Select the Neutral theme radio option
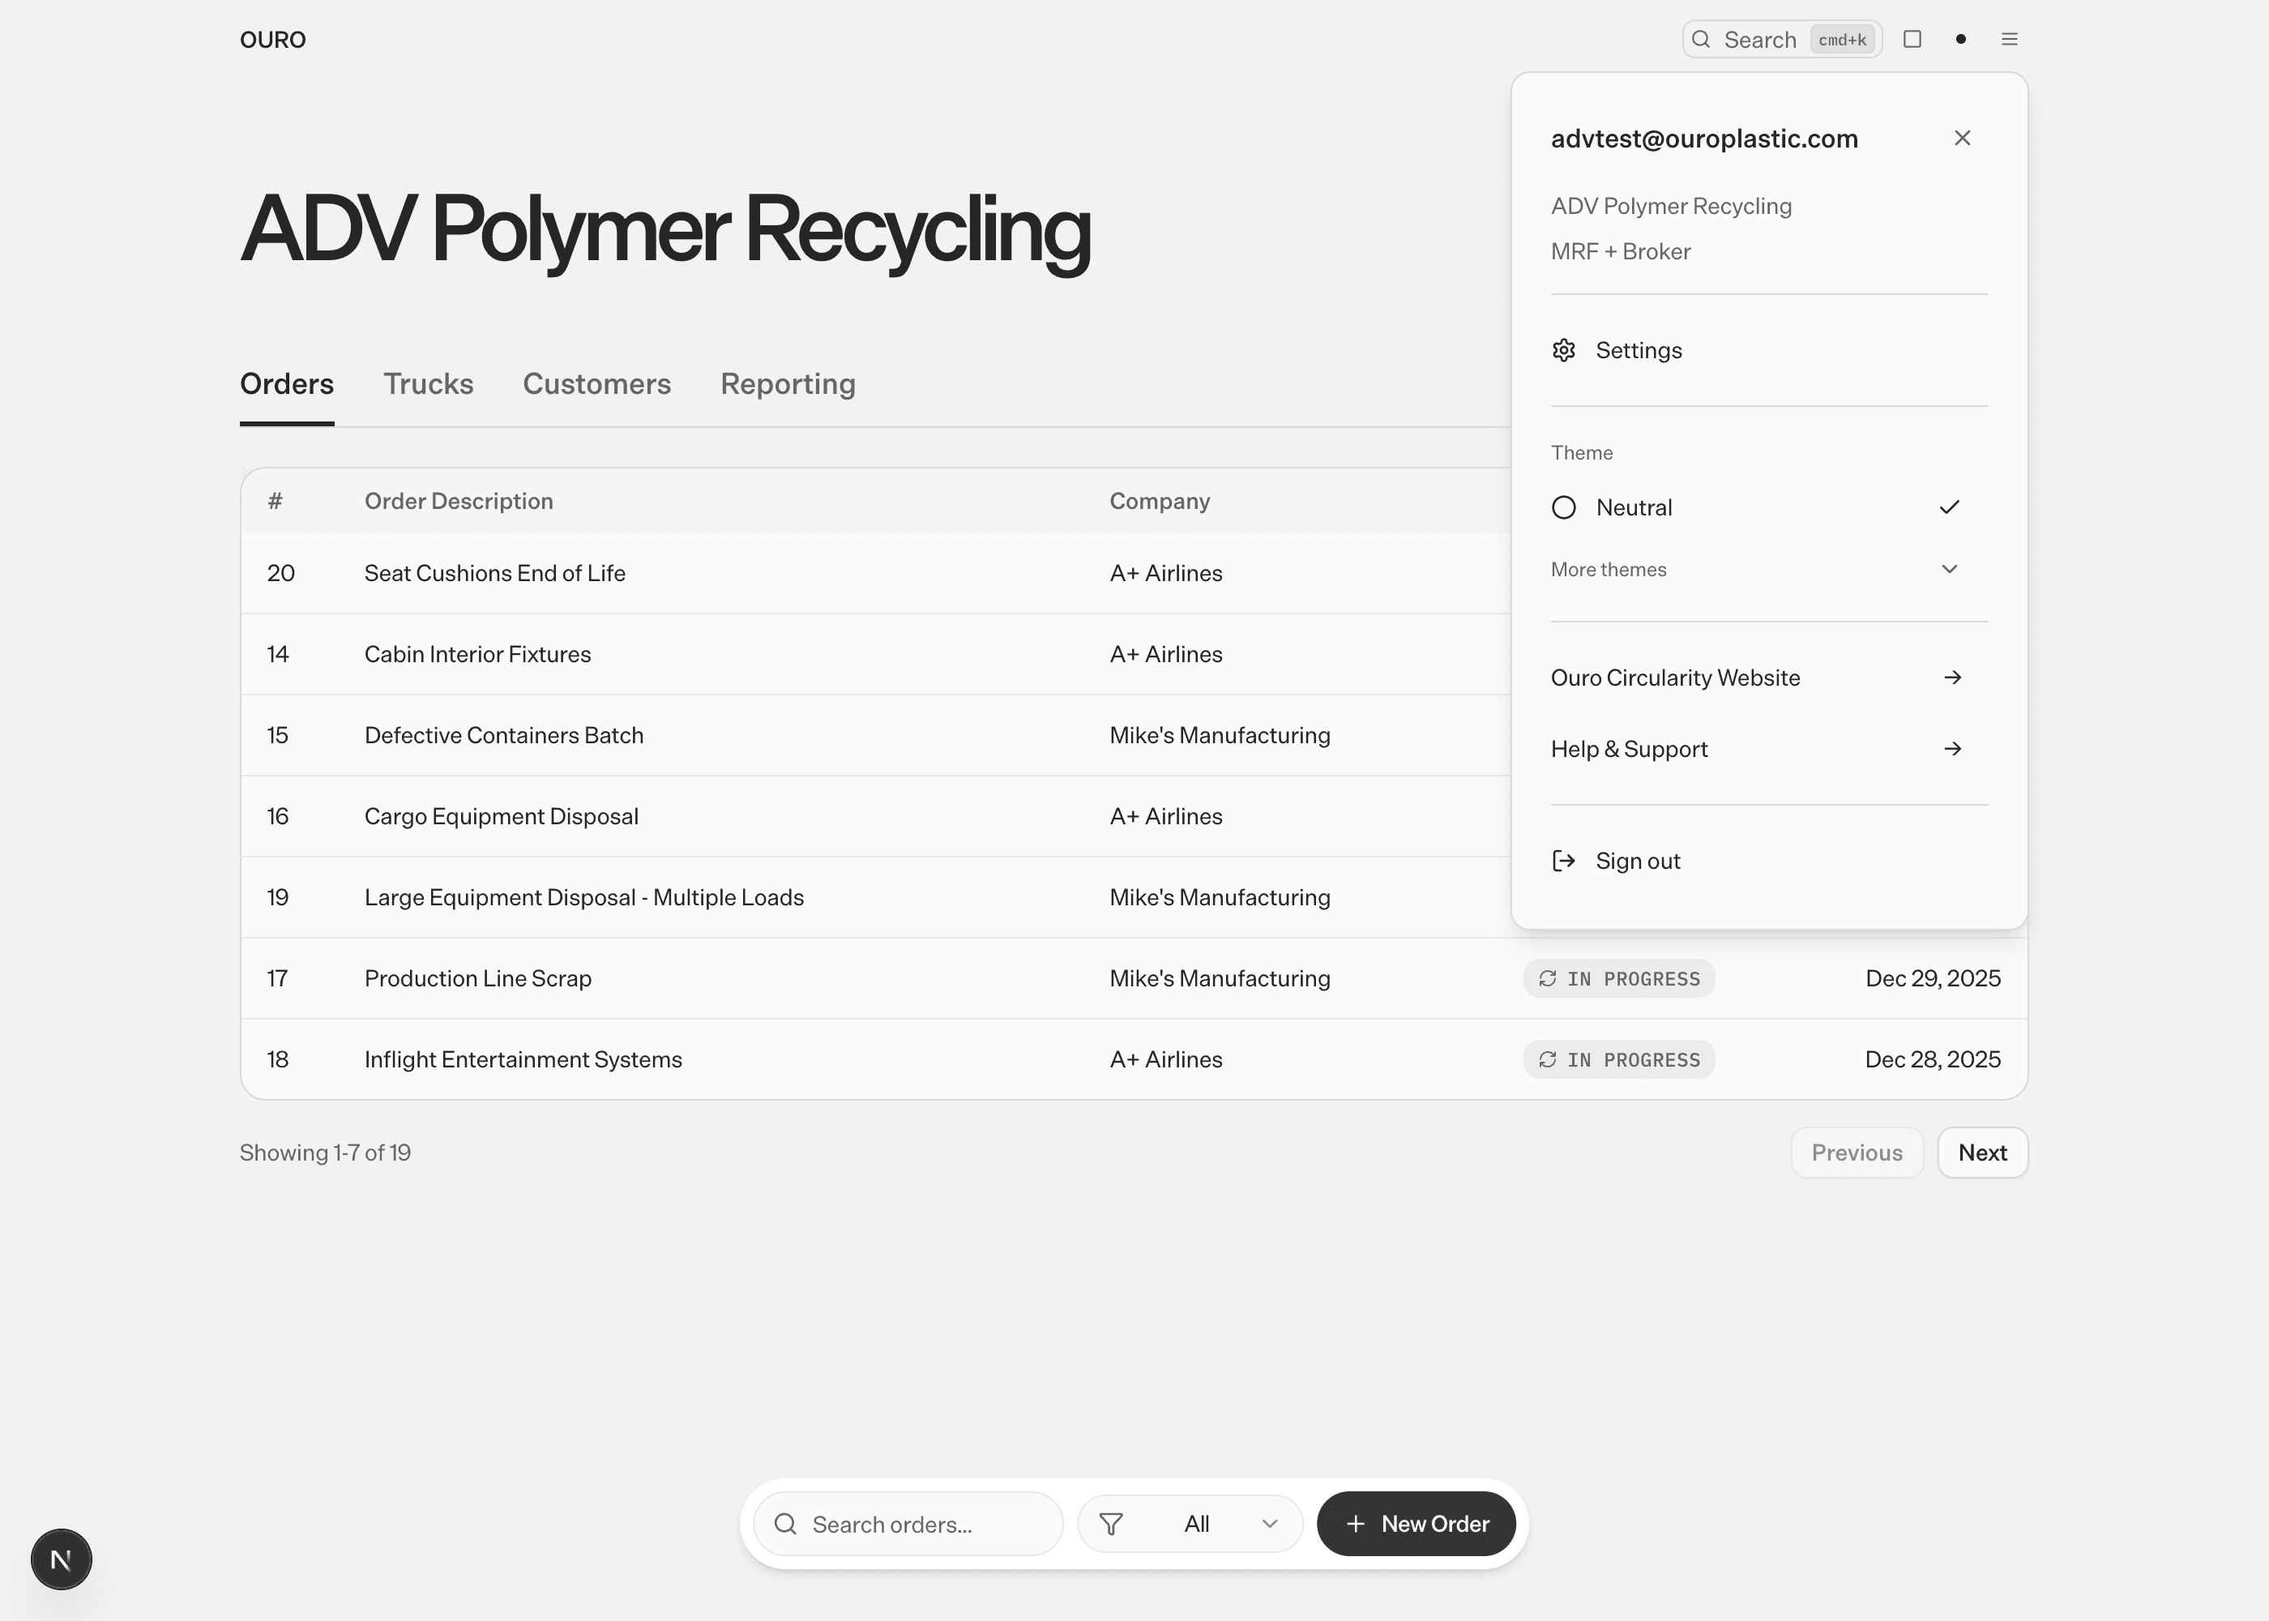The image size is (2269, 1621). click(1563, 507)
